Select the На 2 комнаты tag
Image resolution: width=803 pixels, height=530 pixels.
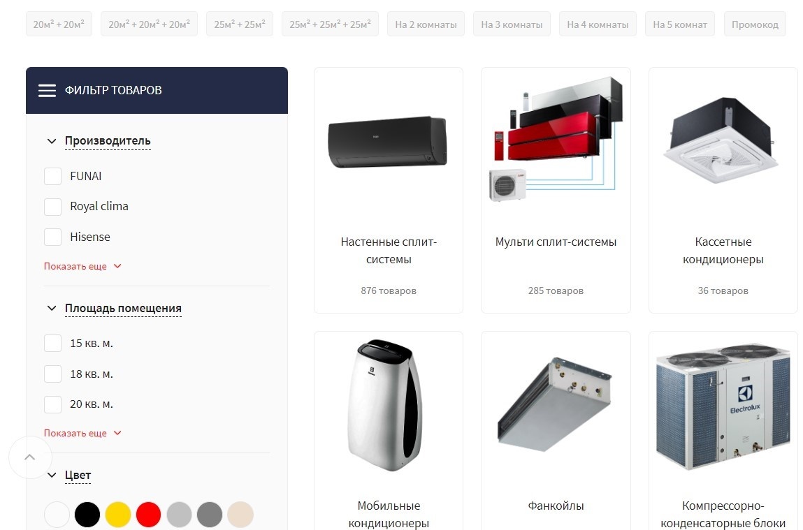426,24
